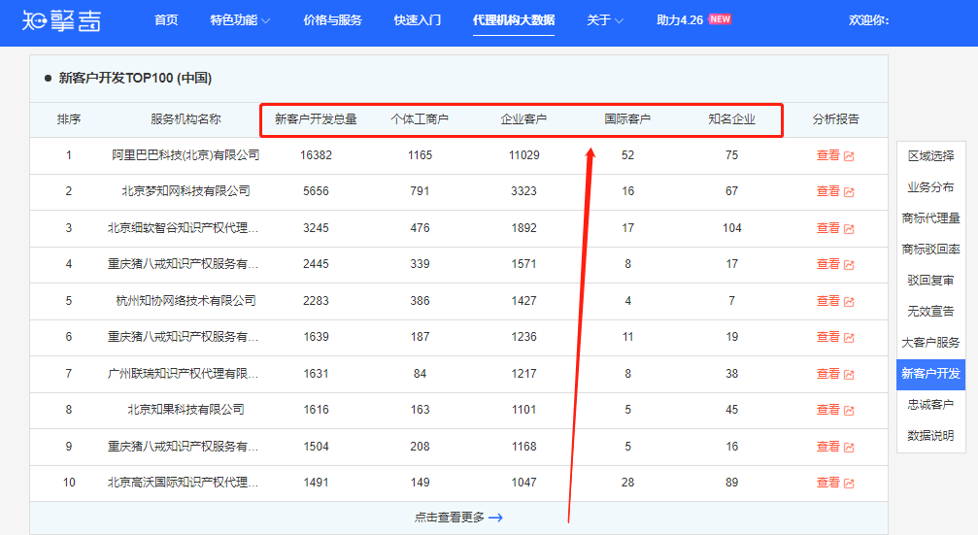Open the 助力4.26 navigation item
Viewport: 978px width, 535px height.
[679, 20]
